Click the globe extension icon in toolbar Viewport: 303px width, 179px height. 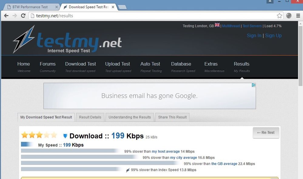click(289, 16)
